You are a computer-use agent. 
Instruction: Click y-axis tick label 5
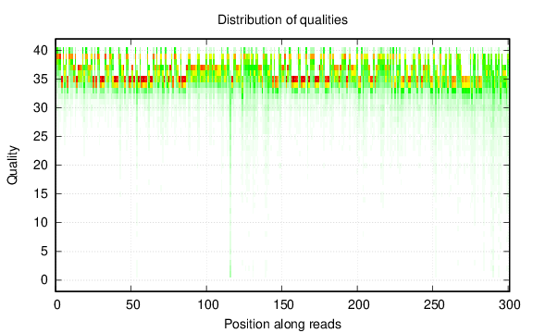coord(44,252)
